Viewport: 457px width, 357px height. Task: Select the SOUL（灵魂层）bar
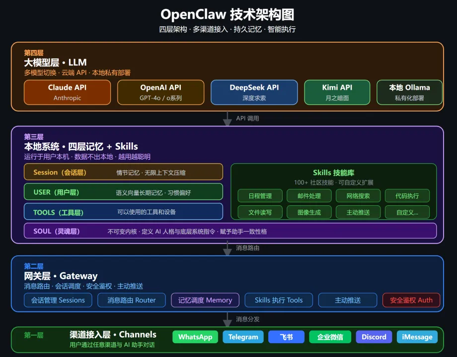(230, 231)
